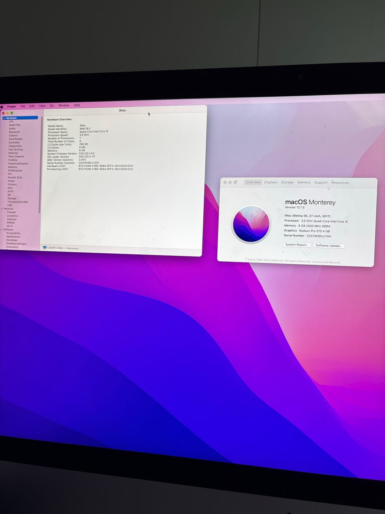Open the Window menu
385x514 pixels.
pyautogui.click(x=64, y=105)
